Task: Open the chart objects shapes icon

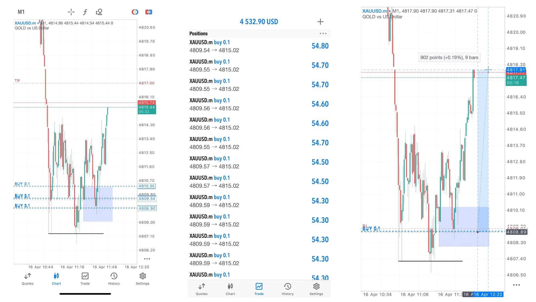Action: (99, 12)
